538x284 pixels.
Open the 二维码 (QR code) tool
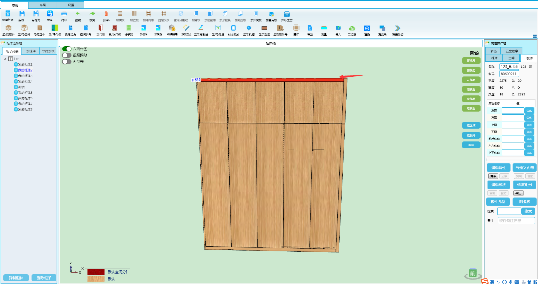point(352,28)
